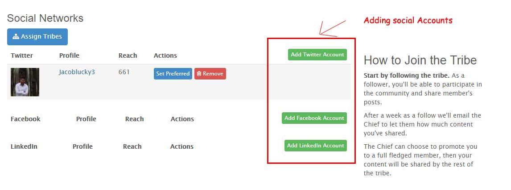Open the Jacoblucky3 profile link
Viewport: 511px width, 190px height.
coord(77,72)
